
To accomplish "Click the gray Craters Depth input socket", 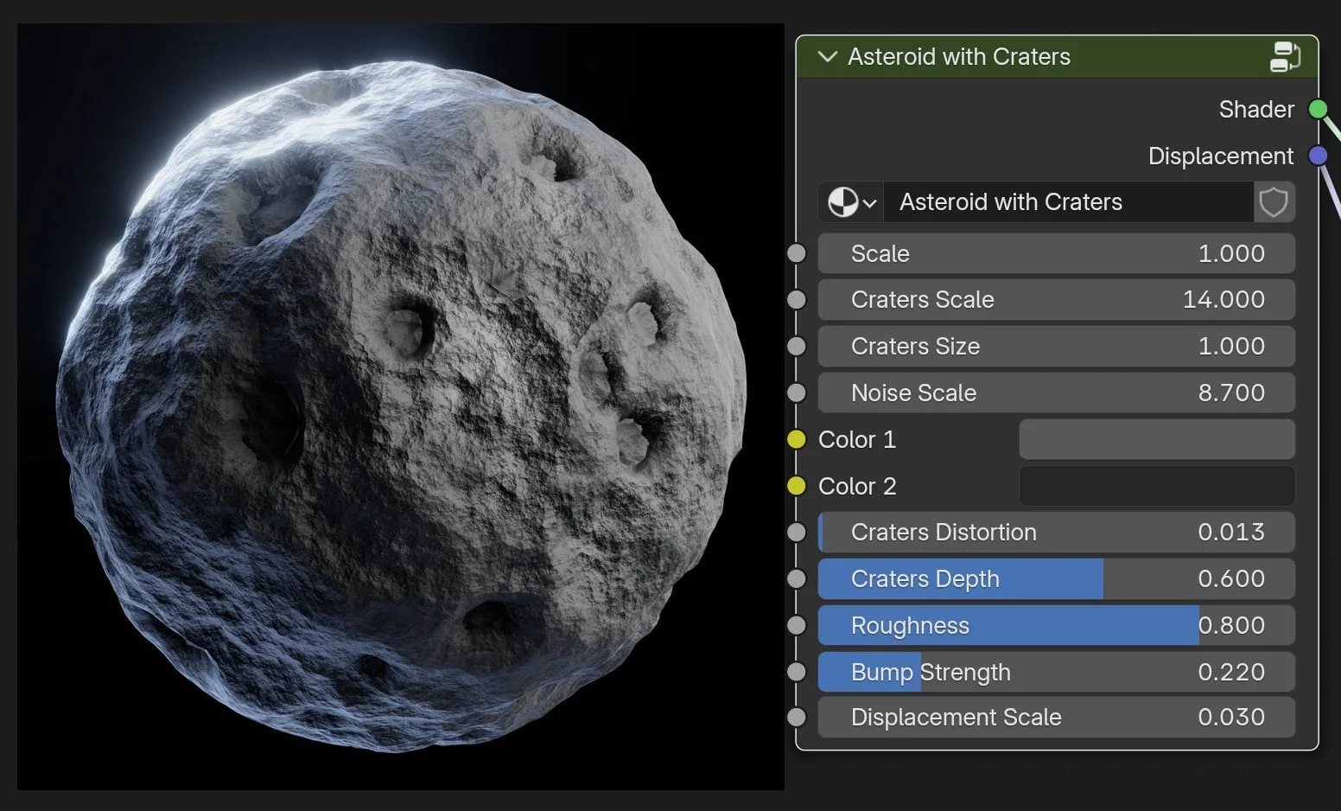I will (x=796, y=578).
